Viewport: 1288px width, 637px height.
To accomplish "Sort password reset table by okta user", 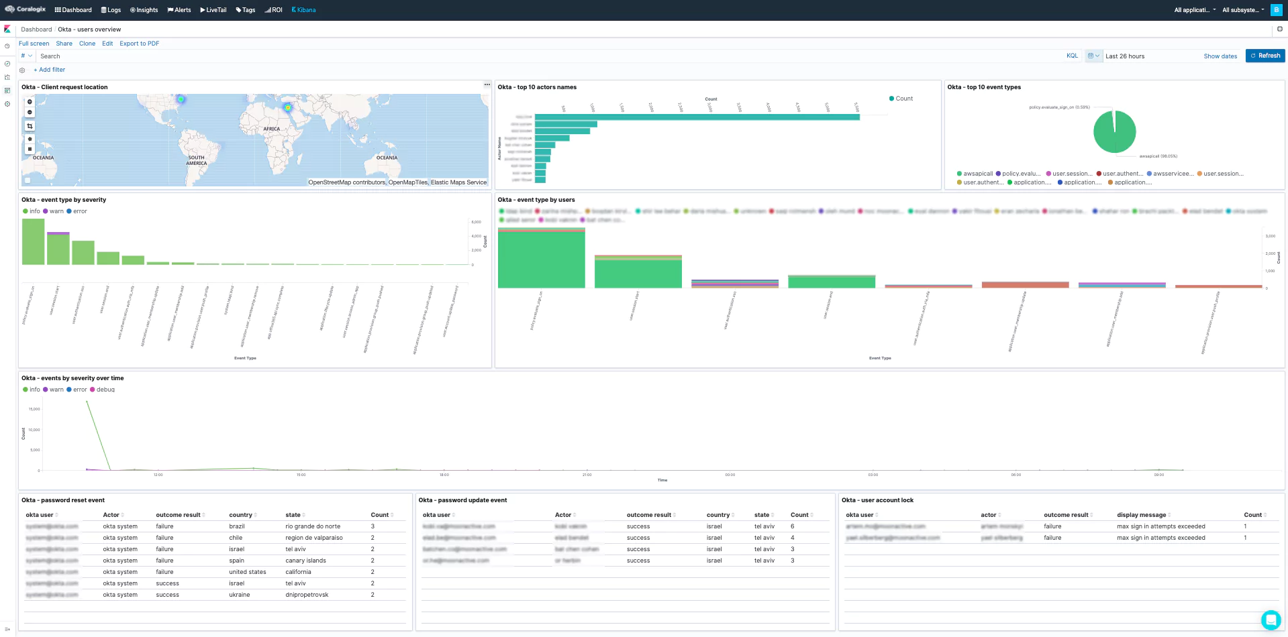I will [42, 515].
